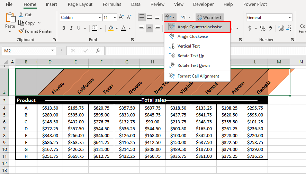This screenshot has height=174, width=306.
Task: Toggle Wrap Text
Action: [209, 17]
